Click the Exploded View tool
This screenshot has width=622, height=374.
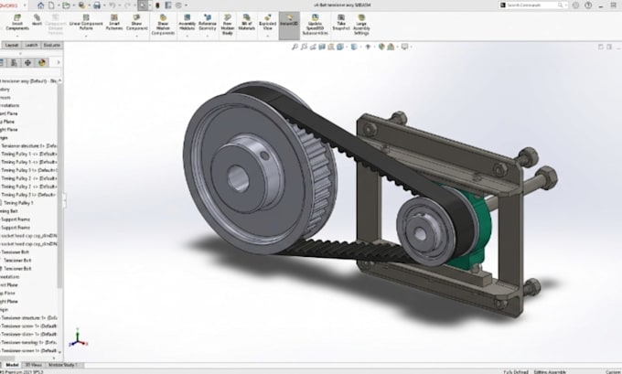click(268, 22)
